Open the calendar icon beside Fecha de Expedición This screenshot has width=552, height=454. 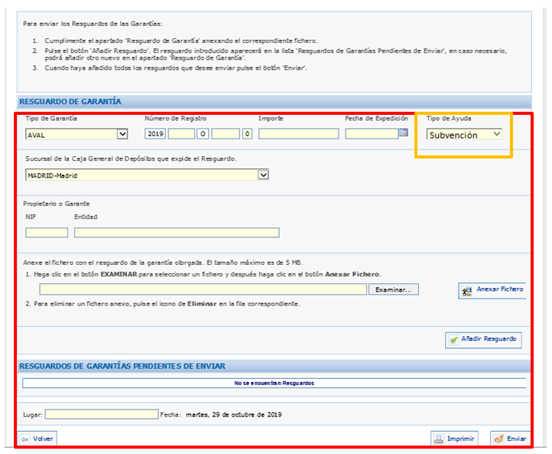pyautogui.click(x=404, y=132)
